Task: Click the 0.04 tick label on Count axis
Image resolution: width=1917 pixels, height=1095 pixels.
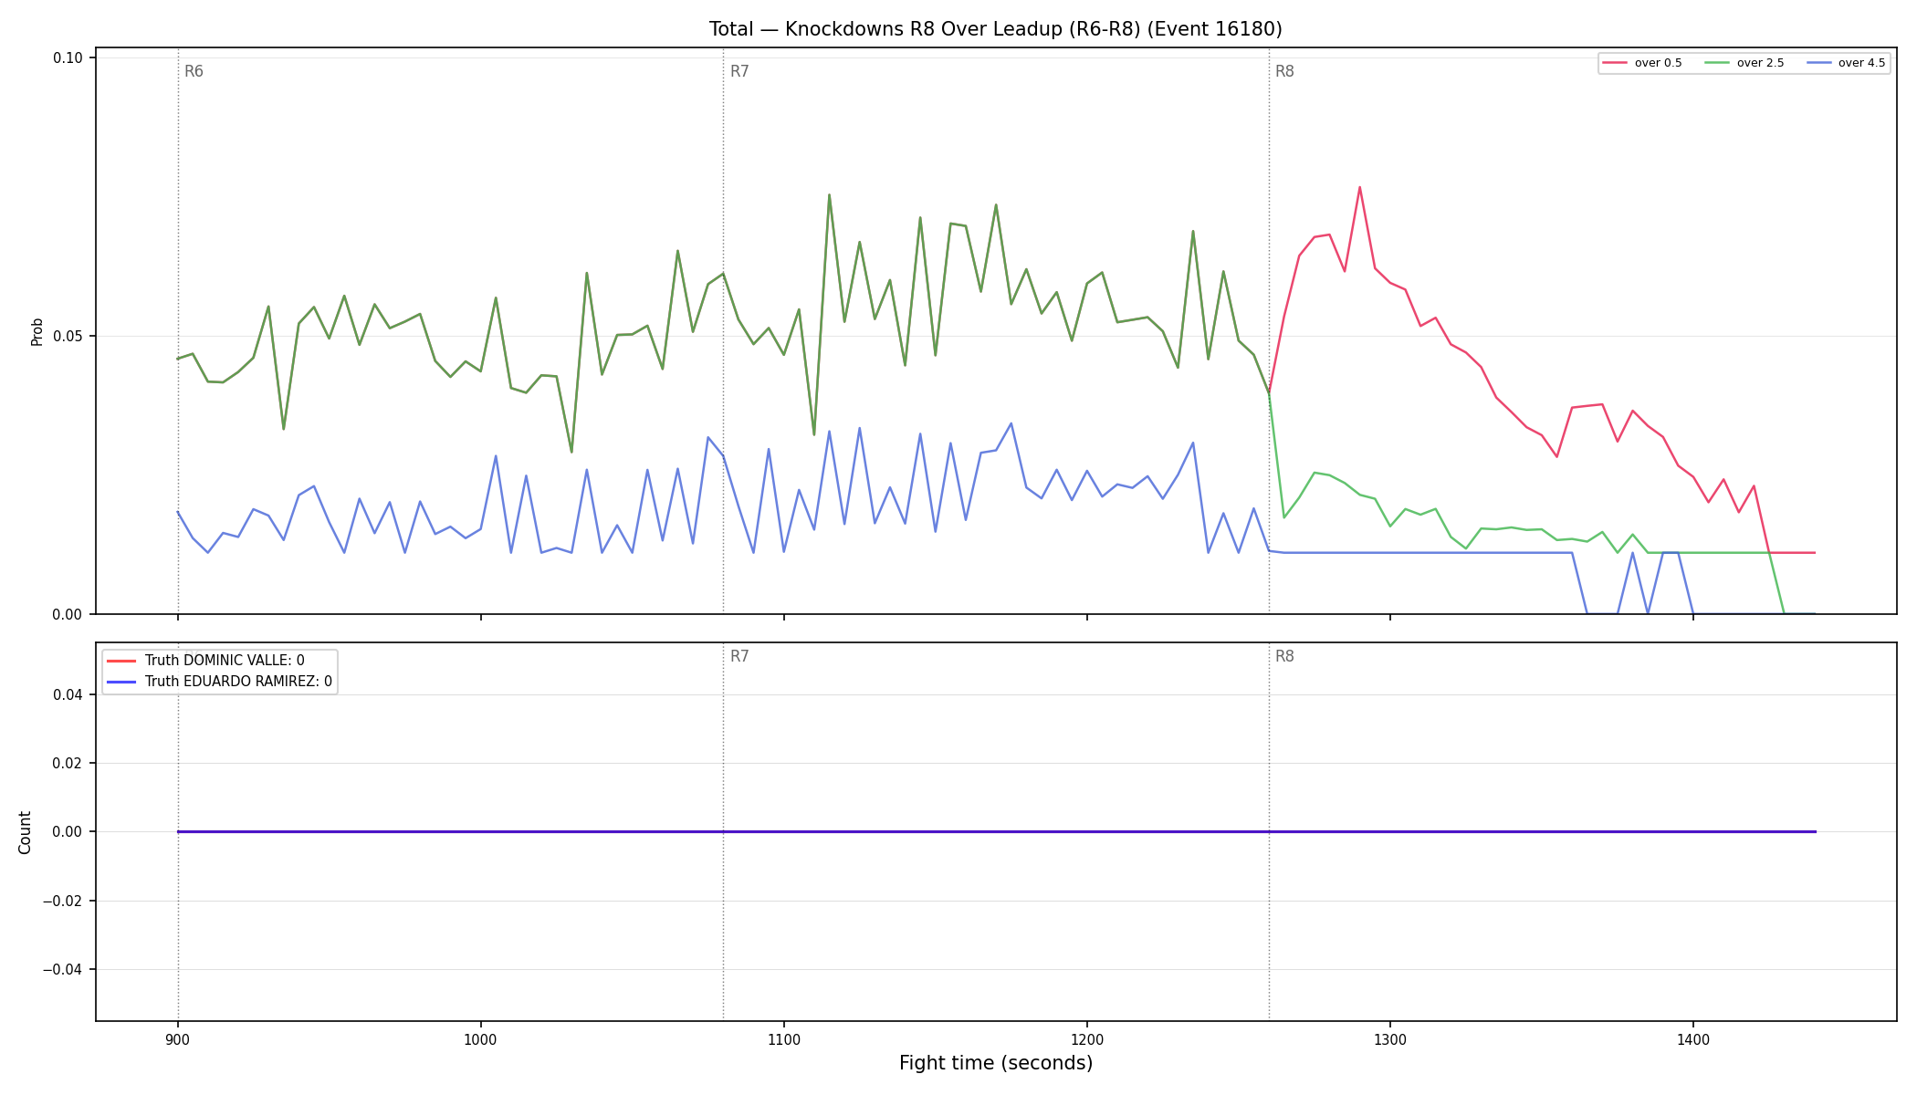Action: [x=68, y=694]
